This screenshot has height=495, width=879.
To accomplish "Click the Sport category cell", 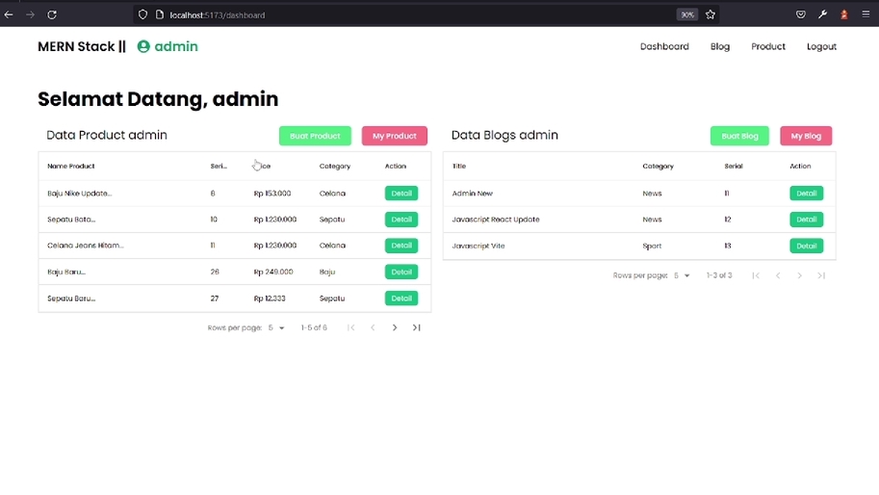I will point(652,246).
